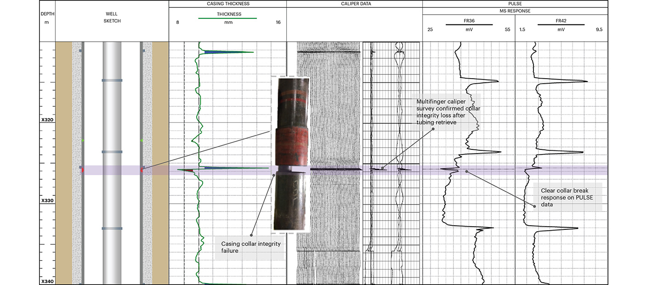Viewport: 647px width, 285px height.
Task: Click the DEPTH column header
Action: coord(47,17)
